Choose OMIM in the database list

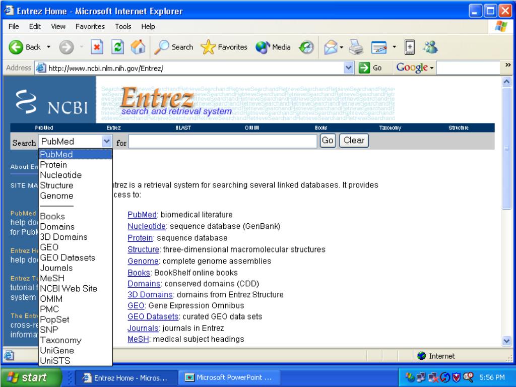pos(76,298)
